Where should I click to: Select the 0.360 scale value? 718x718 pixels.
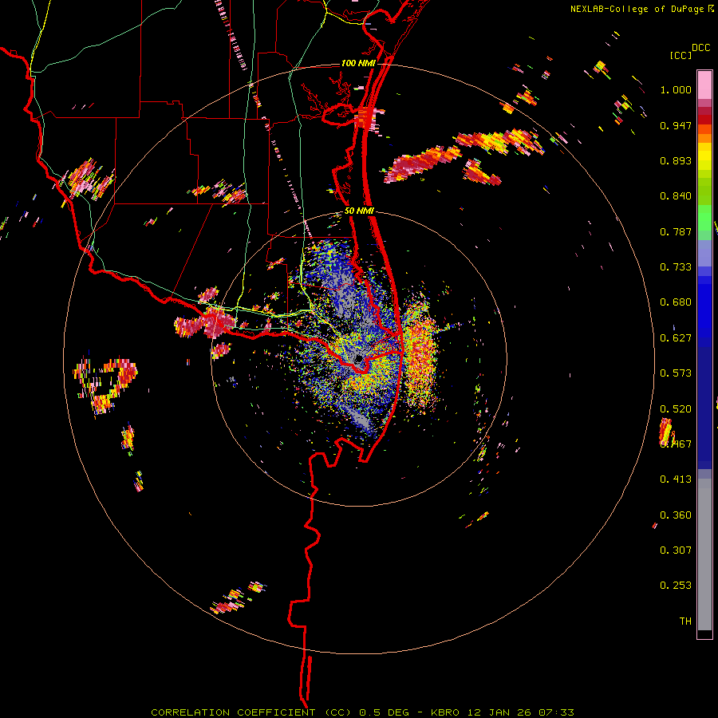tap(676, 515)
